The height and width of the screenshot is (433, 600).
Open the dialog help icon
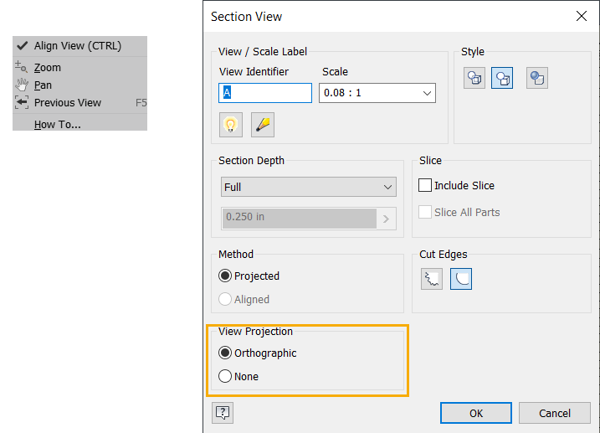[223, 412]
